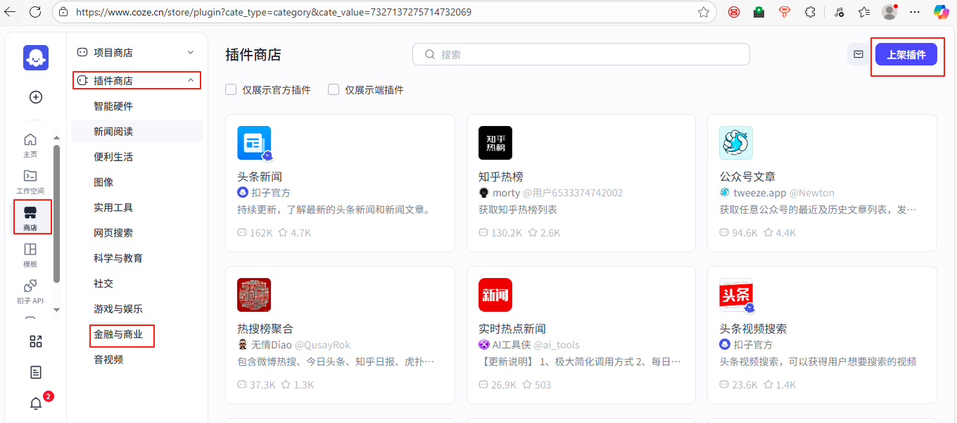Image resolution: width=957 pixels, height=423 pixels.
Task: Open the browser three-dot settings menu
Action: pyautogui.click(x=915, y=12)
